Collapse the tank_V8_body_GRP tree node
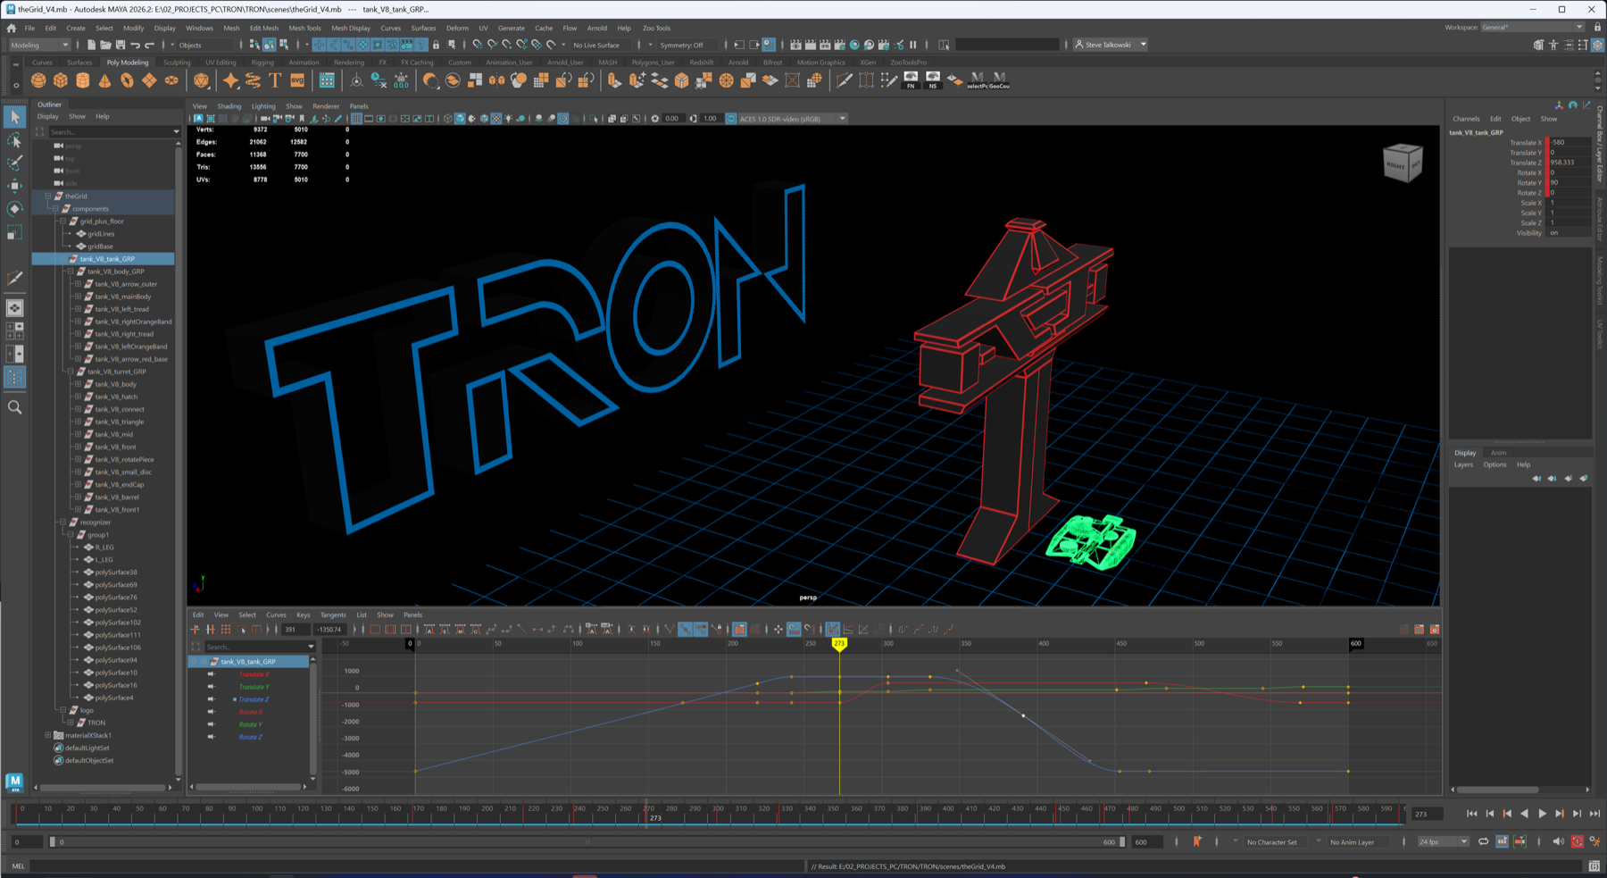The width and height of the screenshot is (1607, 878). pos(71,272)
